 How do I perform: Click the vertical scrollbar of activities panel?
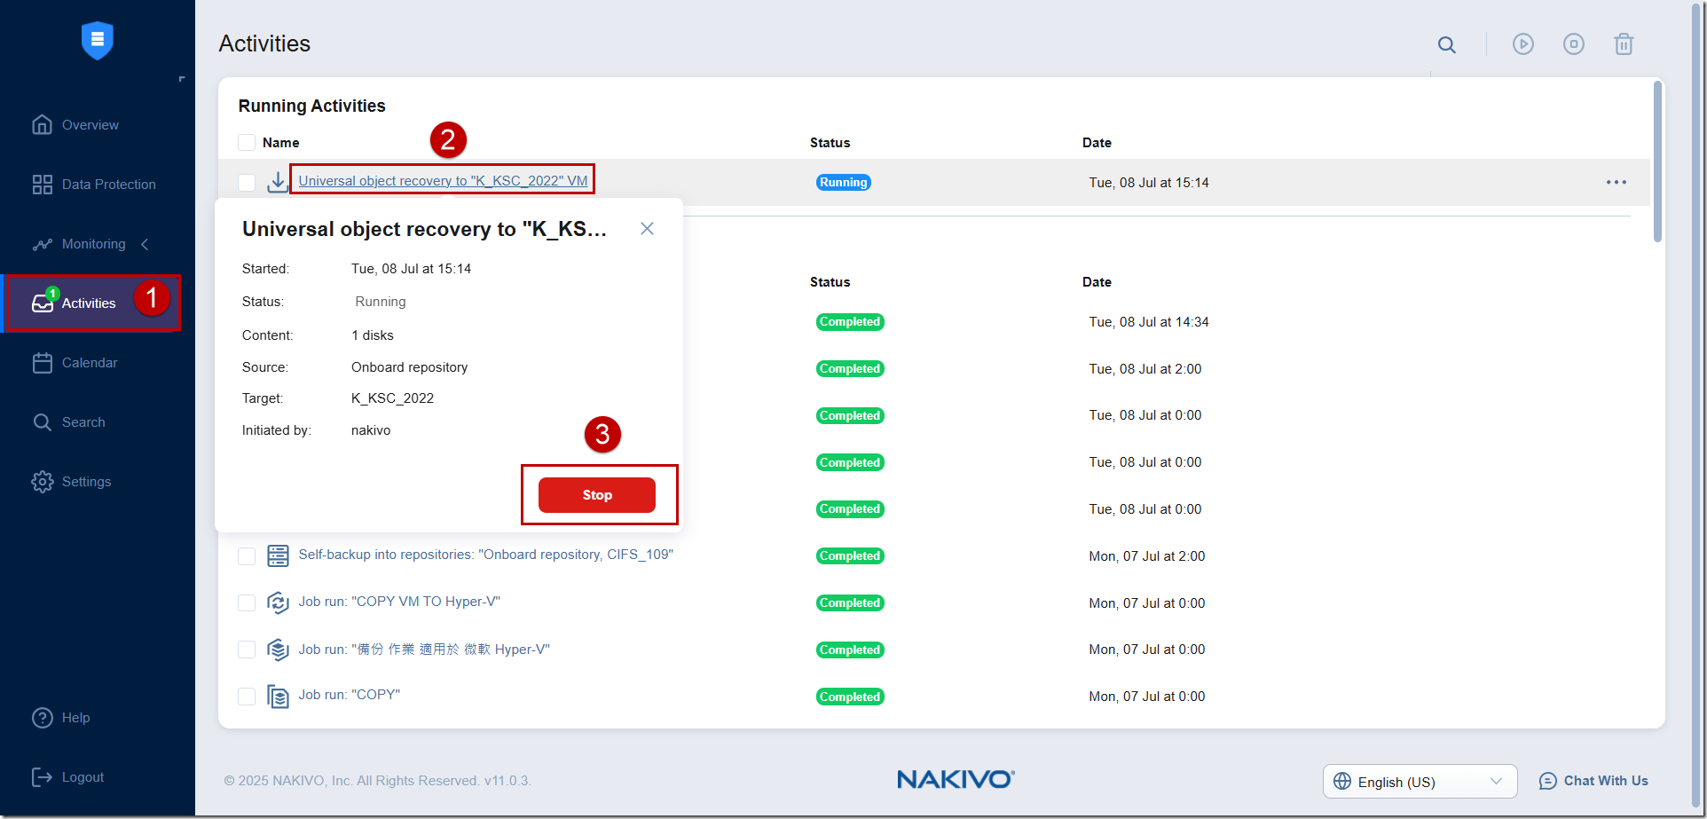pos(1657,161)
